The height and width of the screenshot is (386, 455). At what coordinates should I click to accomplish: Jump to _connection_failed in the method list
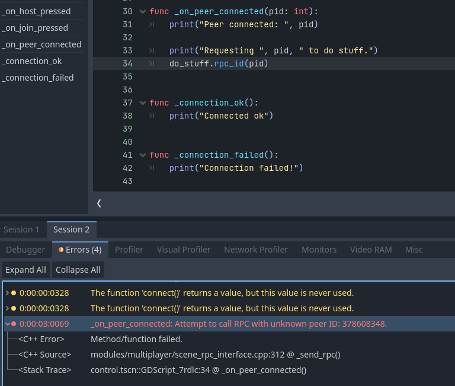38,78
